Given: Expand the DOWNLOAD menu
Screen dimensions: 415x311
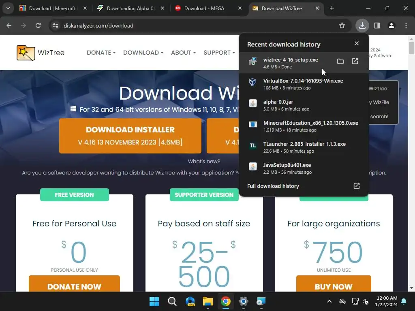Looking at the screenshot, I should coord(143,53).
